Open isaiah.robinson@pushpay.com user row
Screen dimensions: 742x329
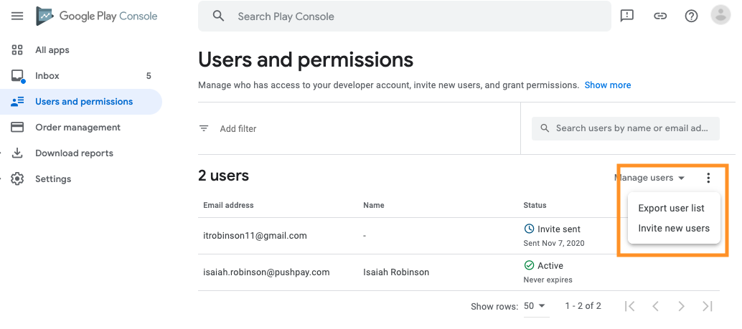click(266, 272)
